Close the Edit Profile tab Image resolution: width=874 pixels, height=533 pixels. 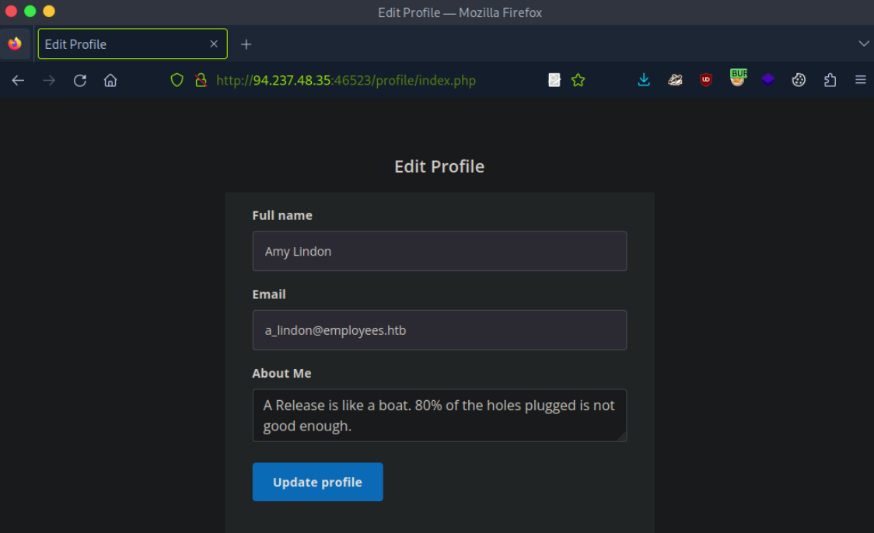point(214,44)
